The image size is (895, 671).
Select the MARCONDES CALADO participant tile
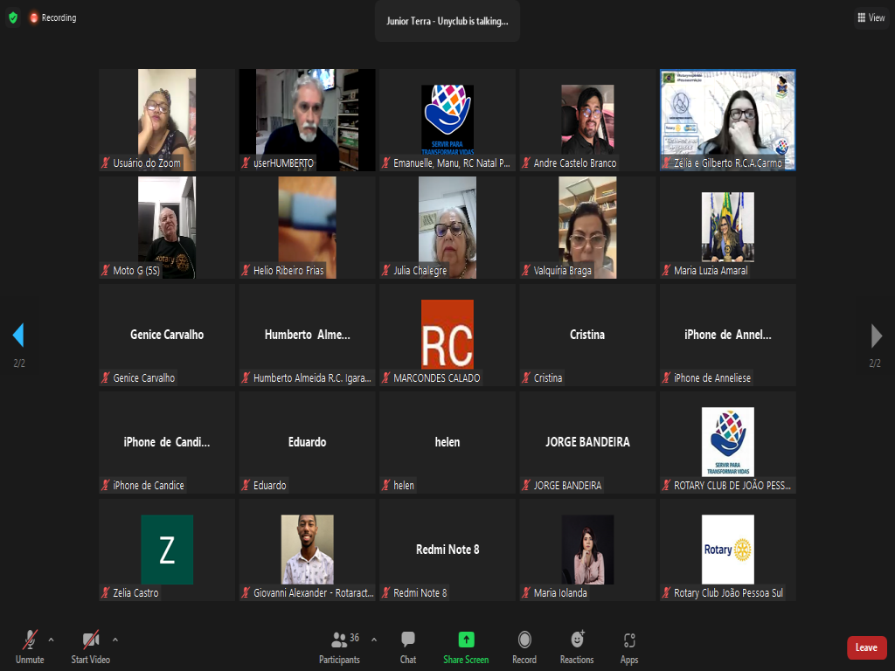447,335
